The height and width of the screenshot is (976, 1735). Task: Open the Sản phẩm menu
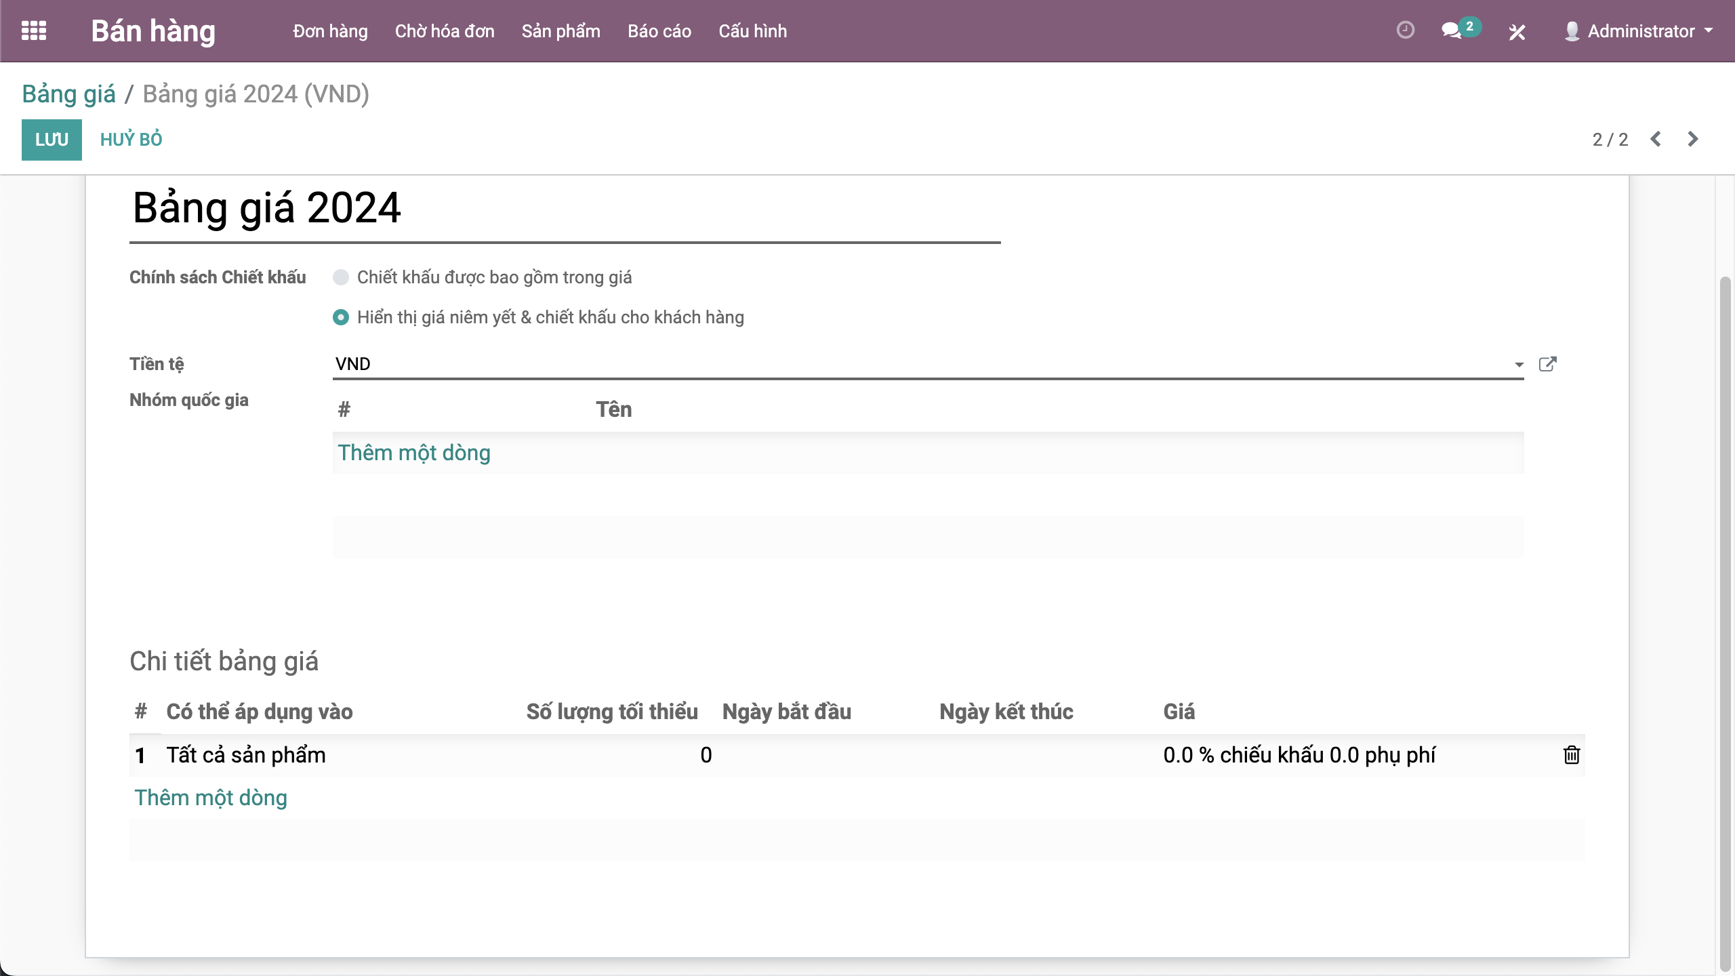pyautogui.click(x=560, y=31)
